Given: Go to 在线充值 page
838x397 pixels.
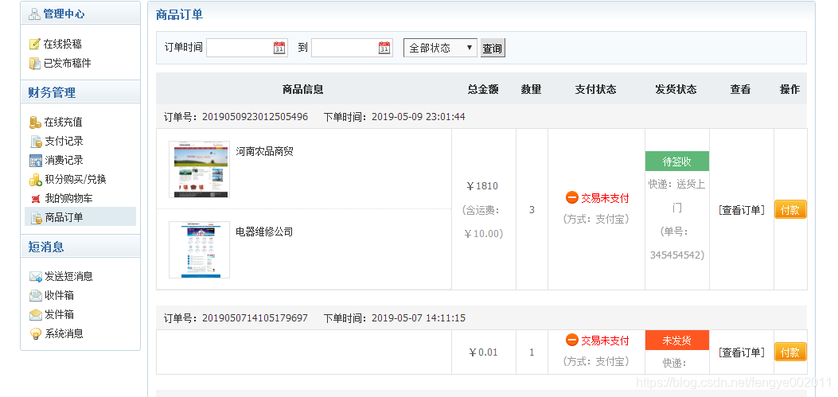Looking at the screenshot, I should [63, 123].
